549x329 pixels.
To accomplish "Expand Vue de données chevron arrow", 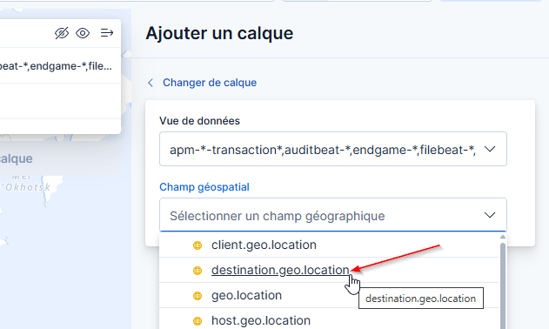I will coord(490,149).
